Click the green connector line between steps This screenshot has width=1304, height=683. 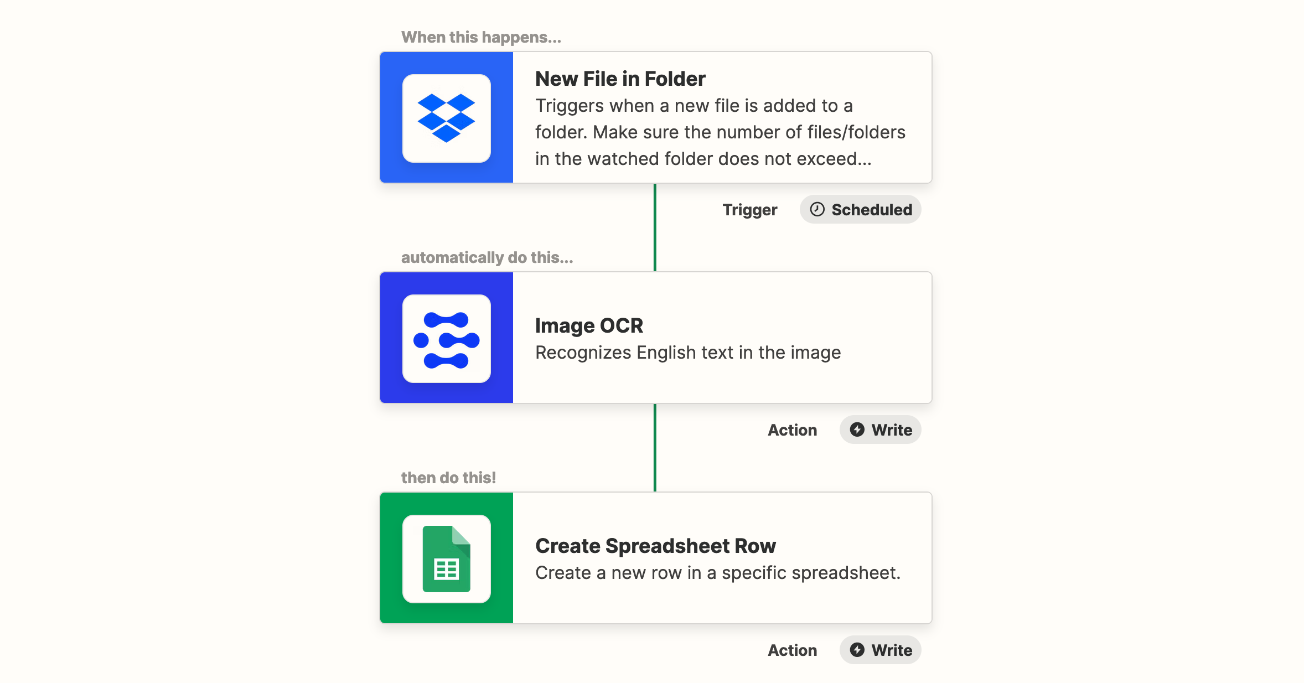click(655, 227)
